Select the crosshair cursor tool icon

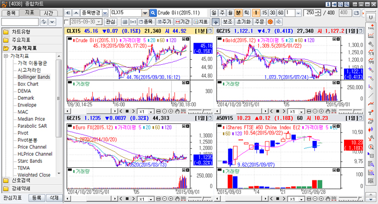point(216,22)
